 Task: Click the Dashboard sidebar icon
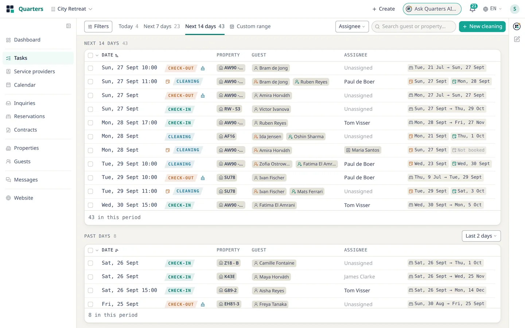[x=8, y=40]
